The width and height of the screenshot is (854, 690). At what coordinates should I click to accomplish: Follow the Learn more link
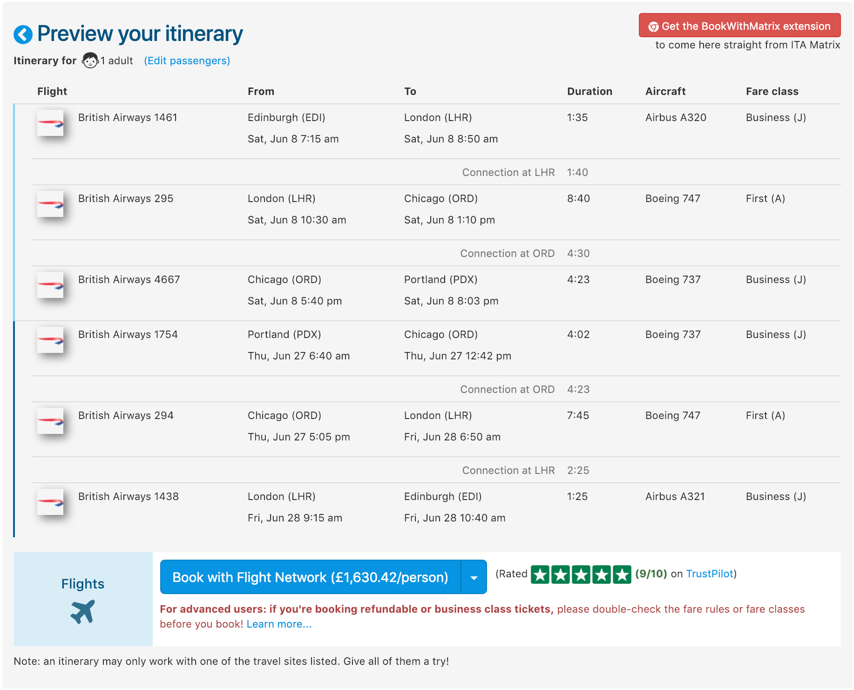[279, 624]
